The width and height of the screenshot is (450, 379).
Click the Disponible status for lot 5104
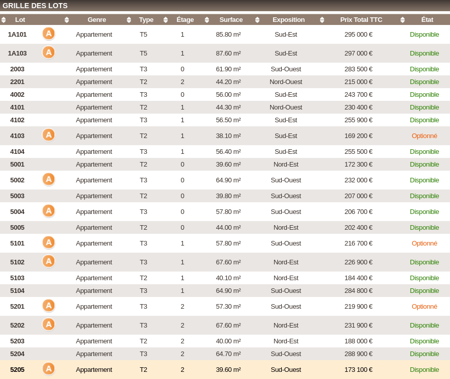424,291
